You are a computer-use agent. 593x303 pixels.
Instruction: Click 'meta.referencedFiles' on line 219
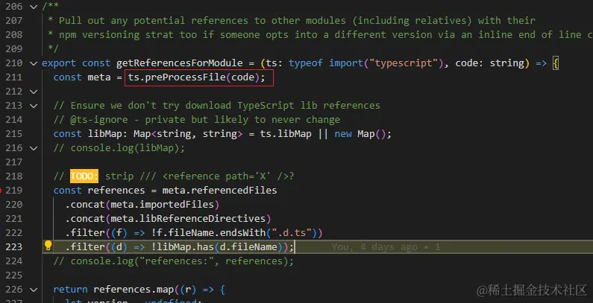click(219, 191)
